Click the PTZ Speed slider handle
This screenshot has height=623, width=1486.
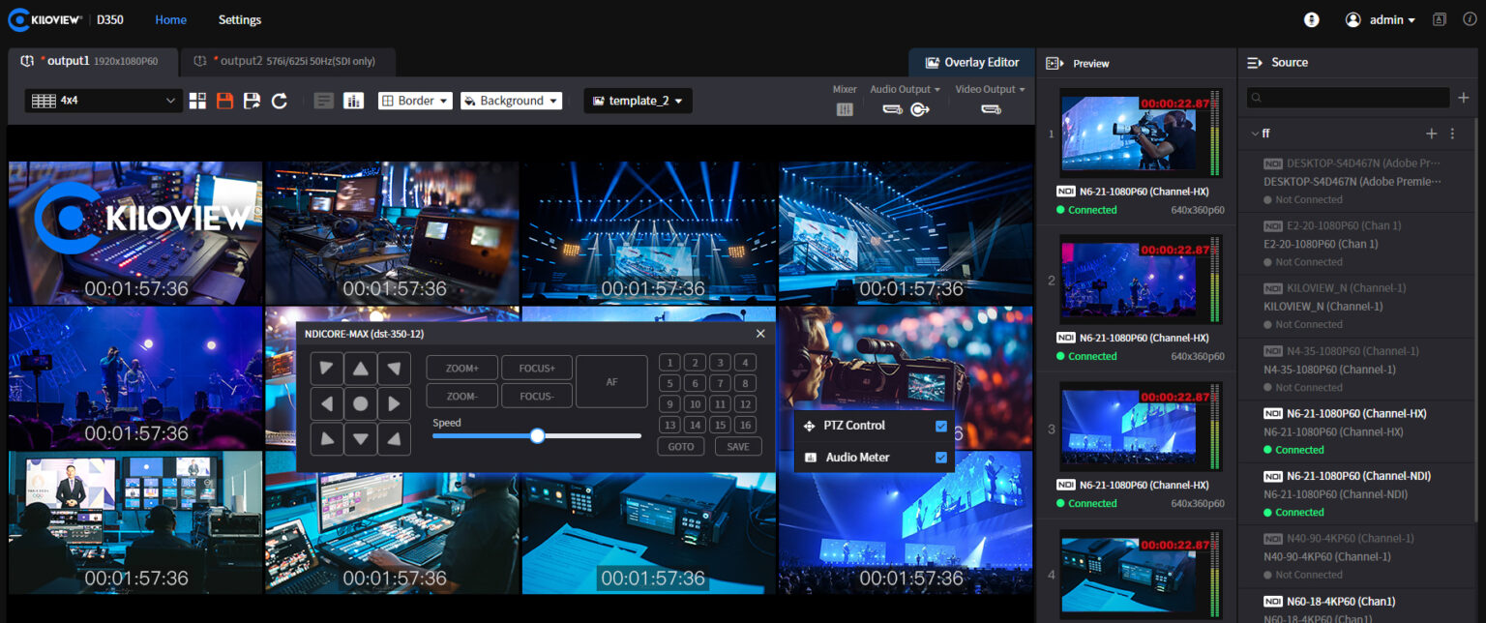(537, 436)
